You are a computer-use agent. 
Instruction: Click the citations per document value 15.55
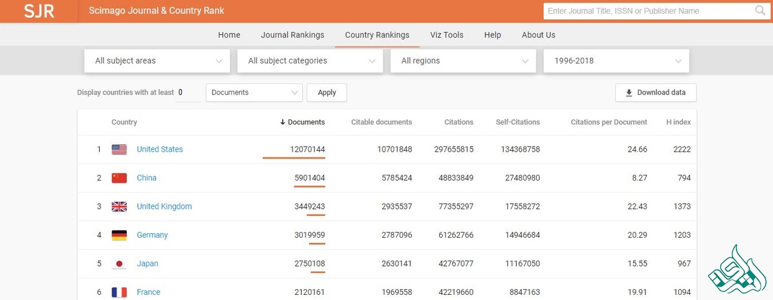tap(637, 263)
